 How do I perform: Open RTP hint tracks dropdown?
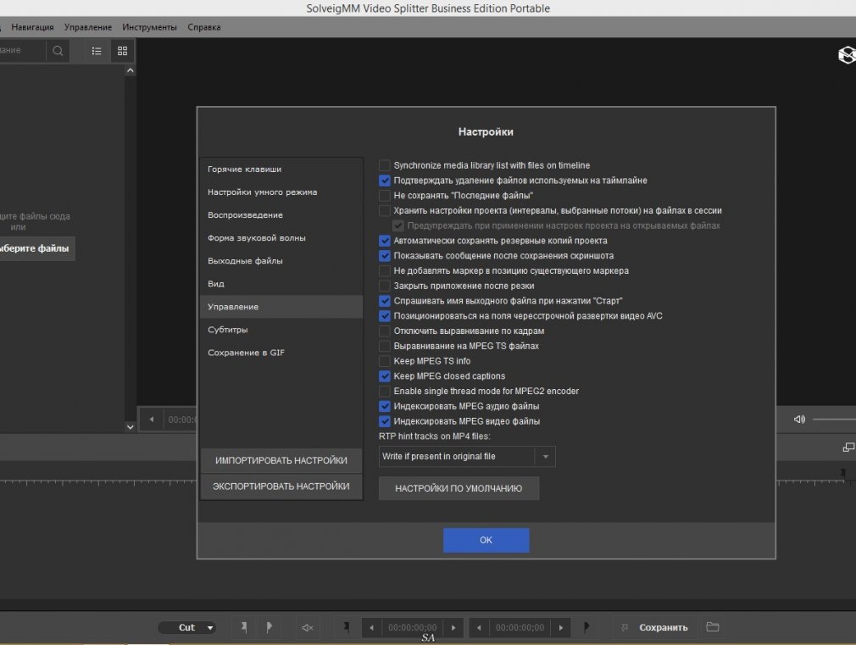pos(467,457)
